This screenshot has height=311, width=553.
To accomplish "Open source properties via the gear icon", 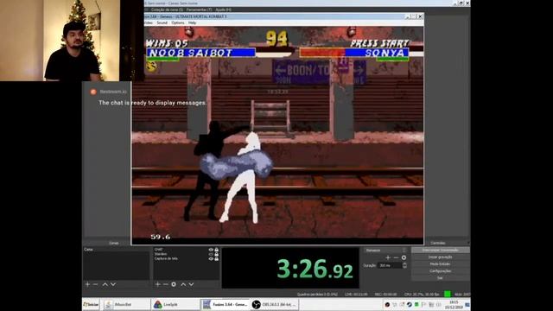I will coord(174,284).
